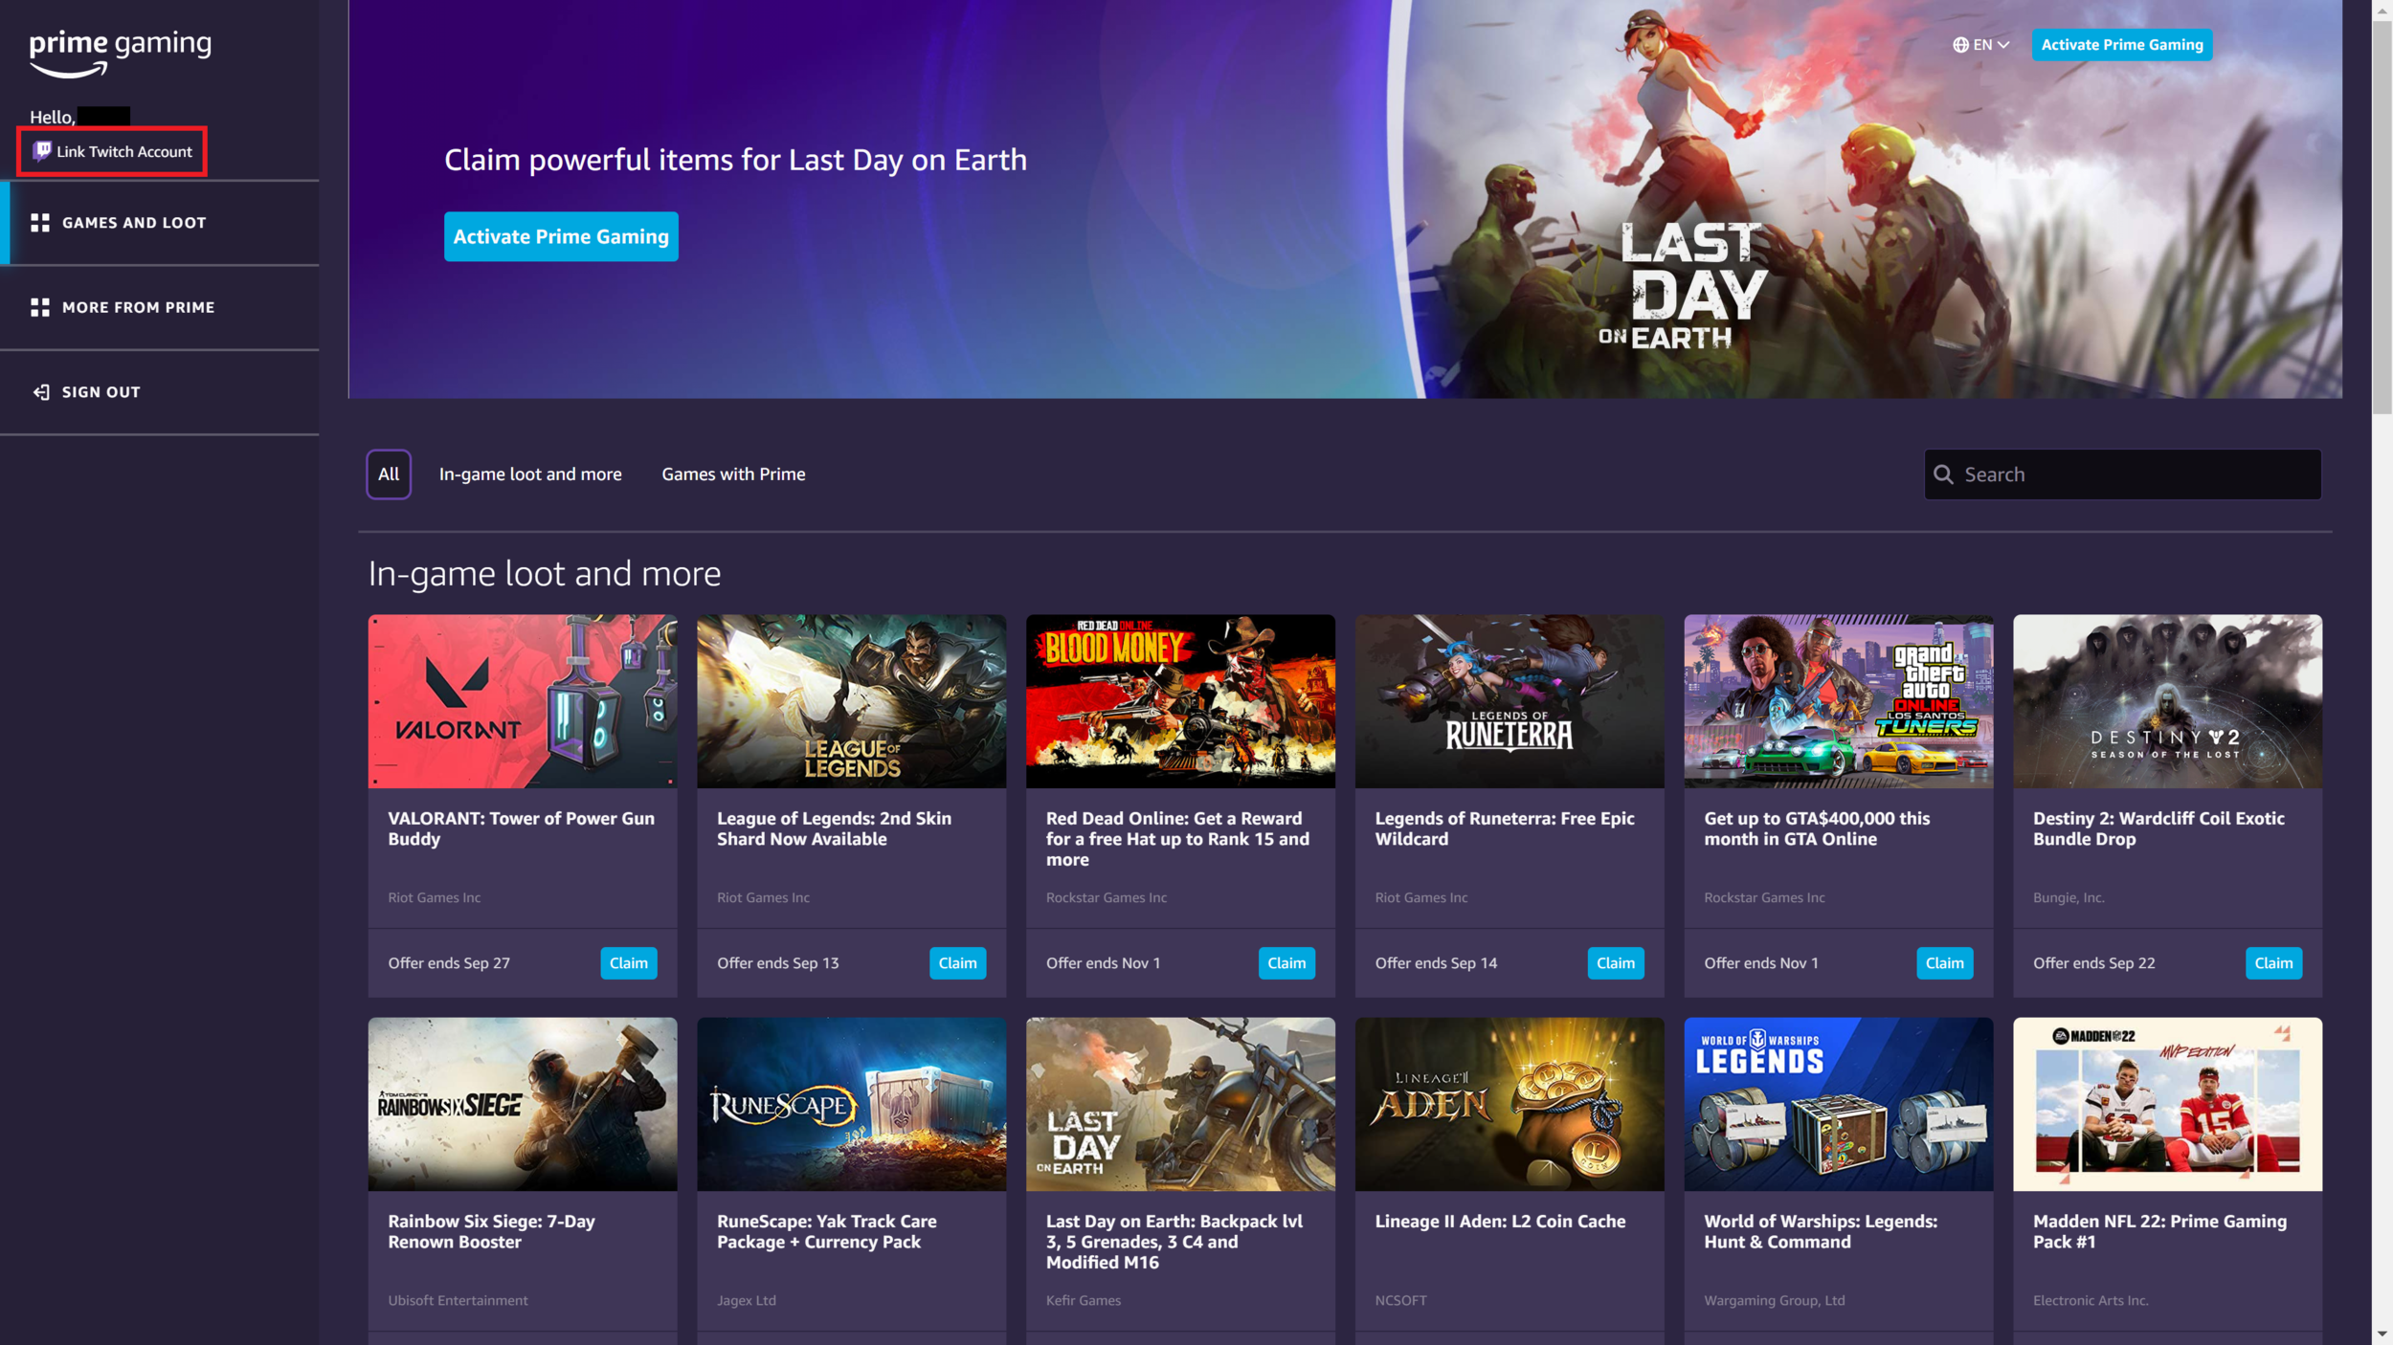Claim the Red Dead Online reward offer

coord(1286,963)
